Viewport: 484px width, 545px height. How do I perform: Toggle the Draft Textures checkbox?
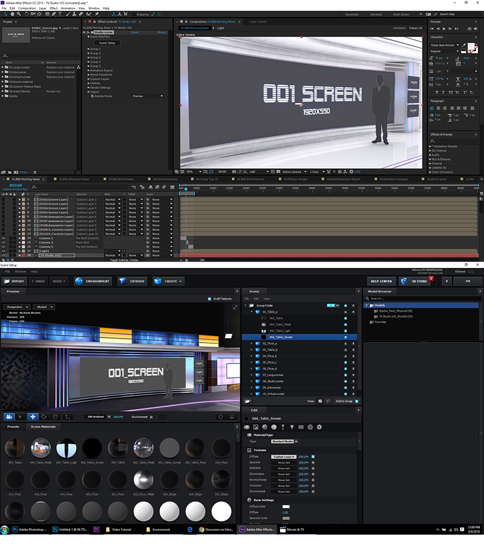point(210,299)
